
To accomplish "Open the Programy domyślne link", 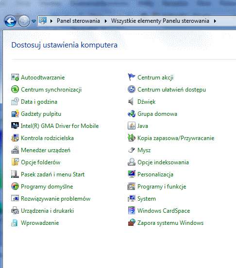I will (47, 187).
